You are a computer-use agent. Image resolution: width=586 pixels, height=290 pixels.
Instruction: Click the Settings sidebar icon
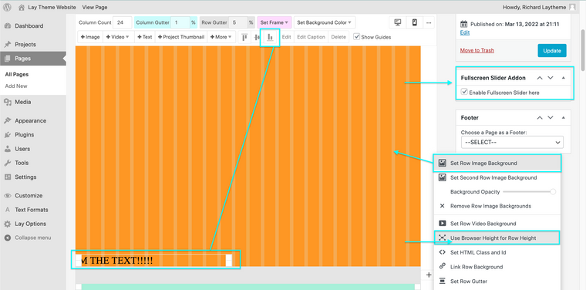pyautogui.click(x=8, y=177)
